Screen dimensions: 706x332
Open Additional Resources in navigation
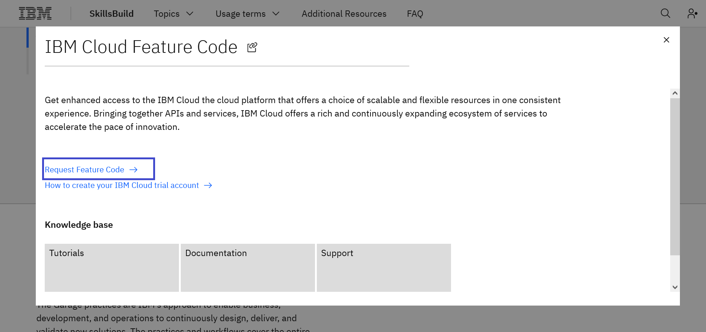[x=344, y=14]
